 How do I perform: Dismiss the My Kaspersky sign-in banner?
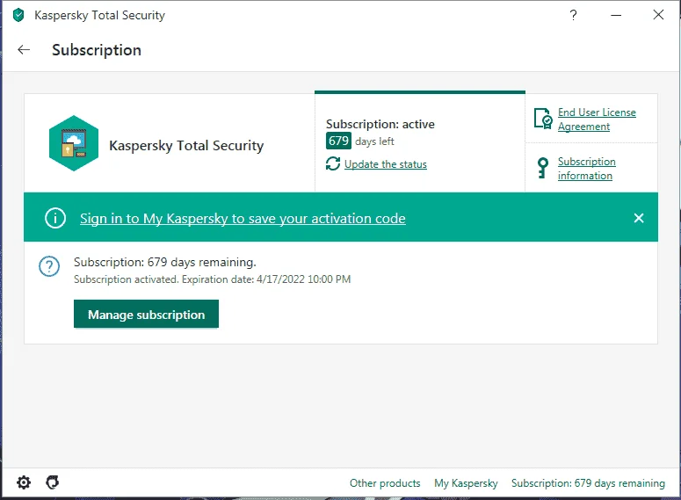pyautogui.click(x=639, y=218)
